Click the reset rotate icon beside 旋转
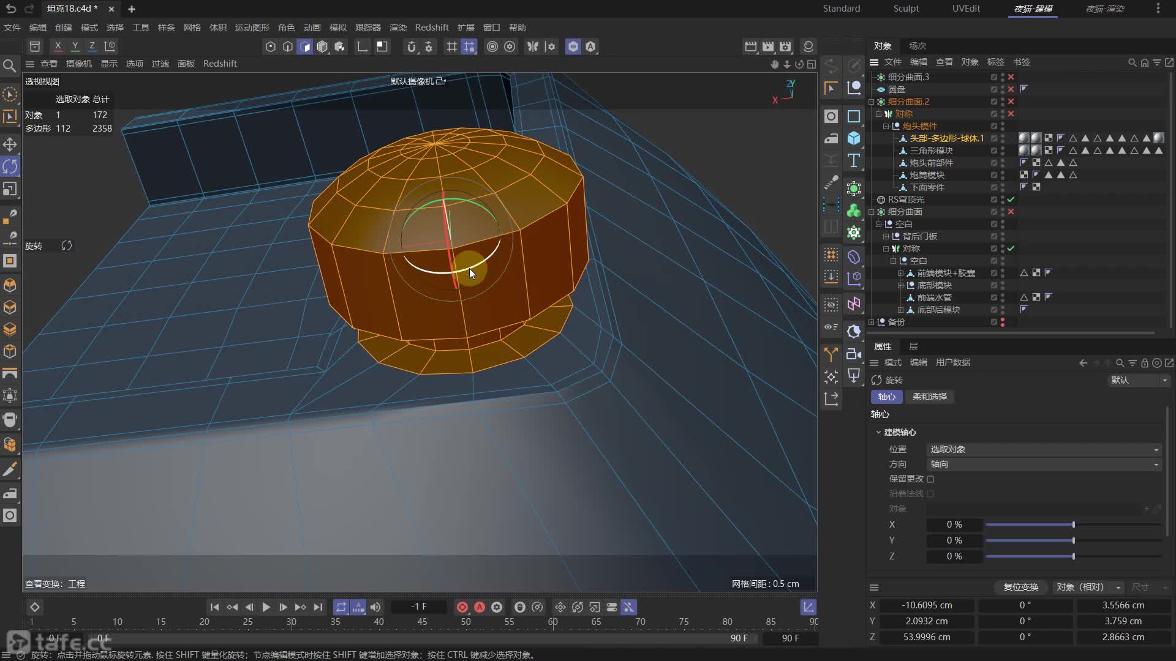The image size is (1176, 661). pyautogui.click(x=67, y=245)
